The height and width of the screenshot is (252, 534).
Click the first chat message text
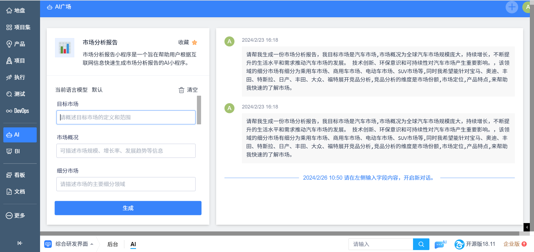[378, 71]
